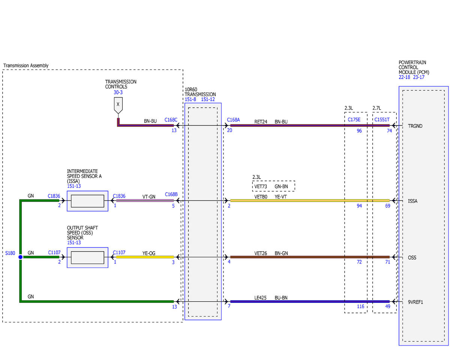Click pin number 74 under C1551T
Image resolution: width=450 pixels, height=347 pixels.
[x=390, y=131]
